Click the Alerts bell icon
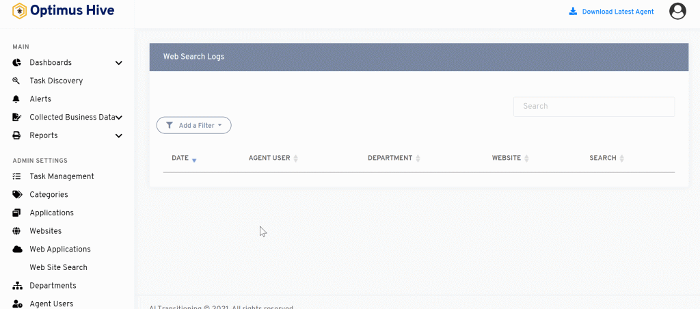This screenshot has height=309, width=700. (x=16, y=99)
